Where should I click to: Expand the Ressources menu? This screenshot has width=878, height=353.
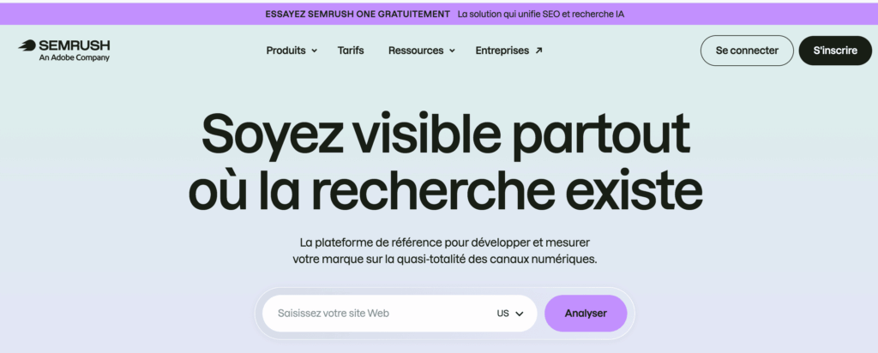click(x=422, y=51)
